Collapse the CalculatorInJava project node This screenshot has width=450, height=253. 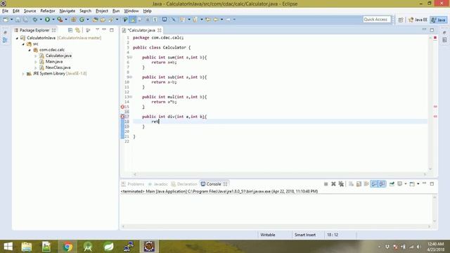17,38
